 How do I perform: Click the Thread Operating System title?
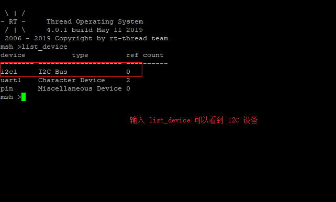tap(95, 21)
